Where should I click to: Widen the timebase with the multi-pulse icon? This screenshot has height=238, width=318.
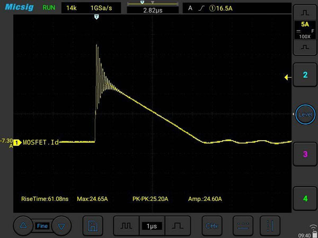point(126,226)
